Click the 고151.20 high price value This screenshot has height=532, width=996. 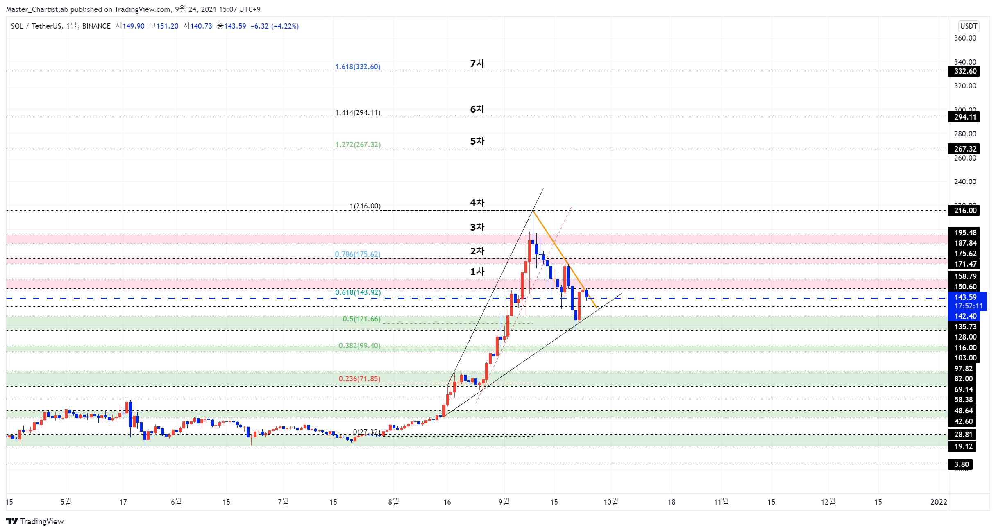[x=164, y=26]
